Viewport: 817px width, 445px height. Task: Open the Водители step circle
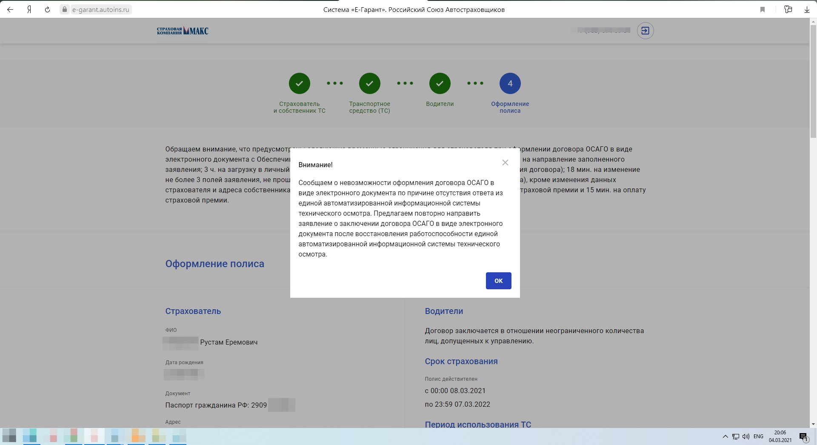tap(440, 83)
